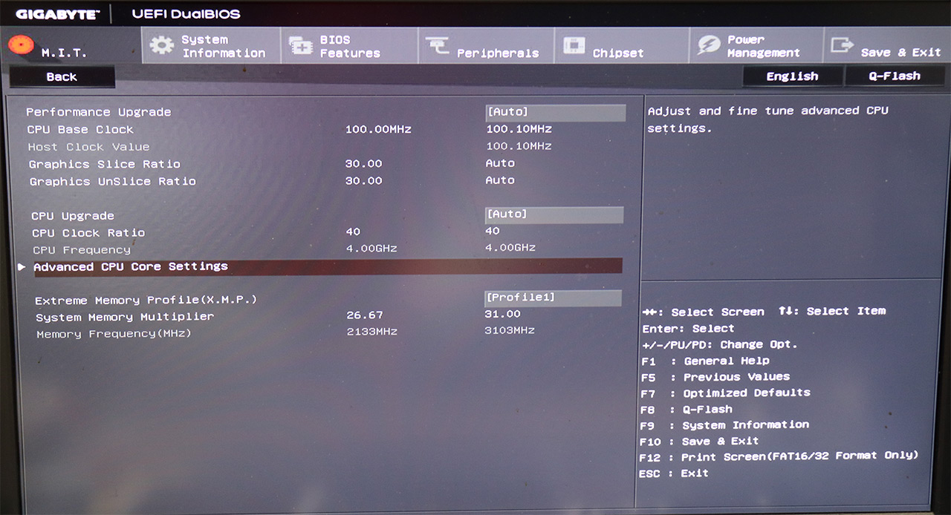
Task: Click the Back button
Action: [x=62, y=76]
